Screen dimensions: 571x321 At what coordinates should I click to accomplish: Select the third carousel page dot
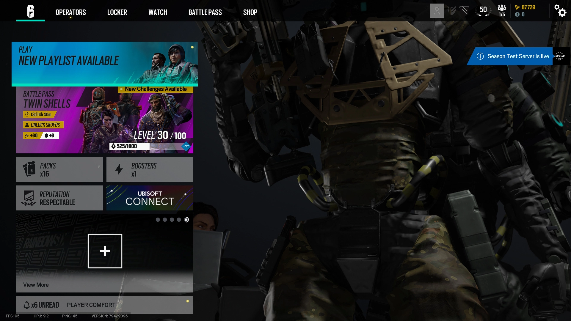pos(172,220)
